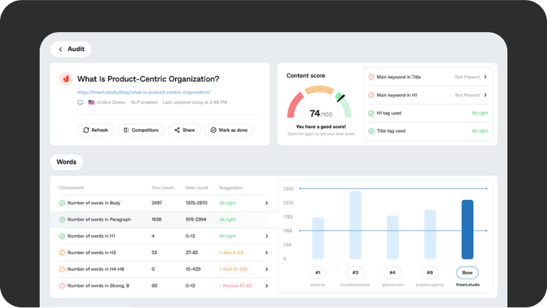
Task: Open the Competitors view
Action: pos(141,130)
